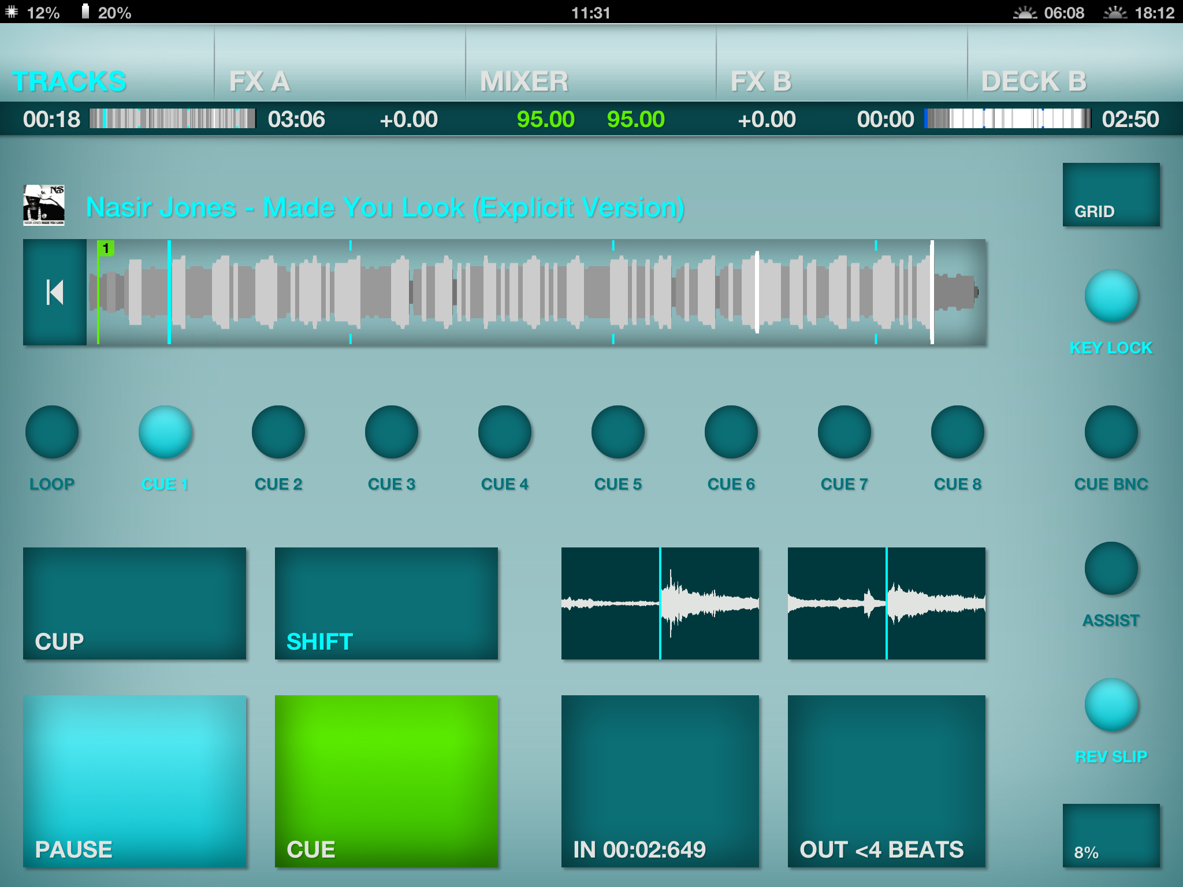This screenshot has height=887, width=1183.
Task: Tap the Nasir Jones album artwork thumbnail
Action: pyautogui.click(x=44, y=205)
